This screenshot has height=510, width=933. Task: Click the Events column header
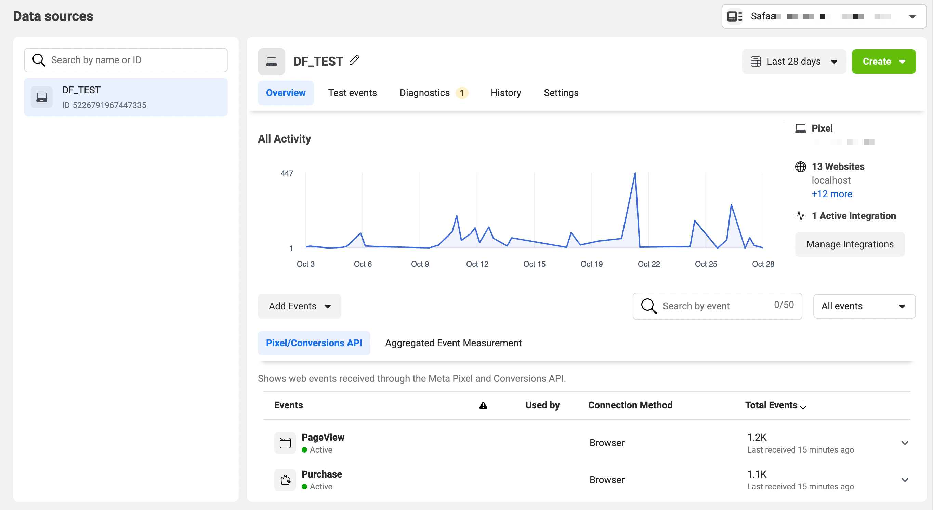(288, 405)
